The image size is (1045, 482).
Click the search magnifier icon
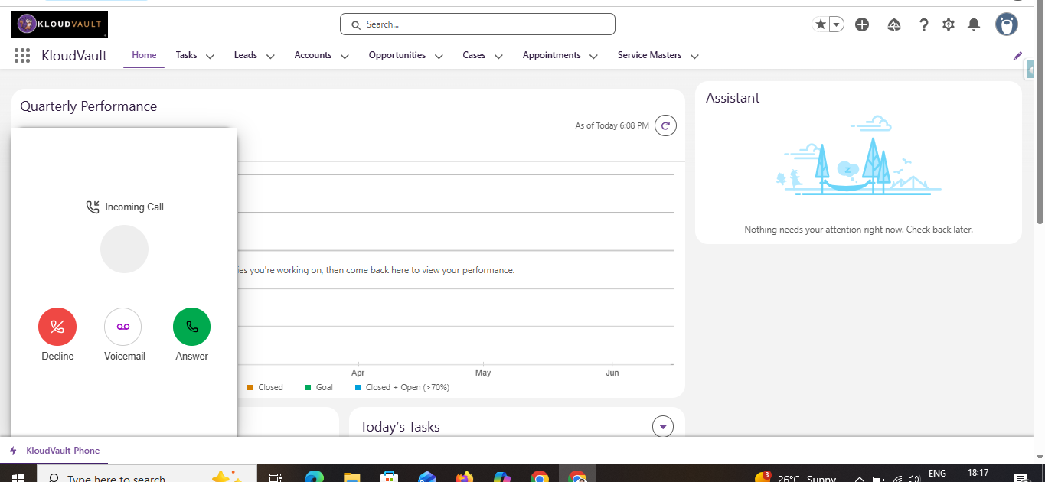355,24
